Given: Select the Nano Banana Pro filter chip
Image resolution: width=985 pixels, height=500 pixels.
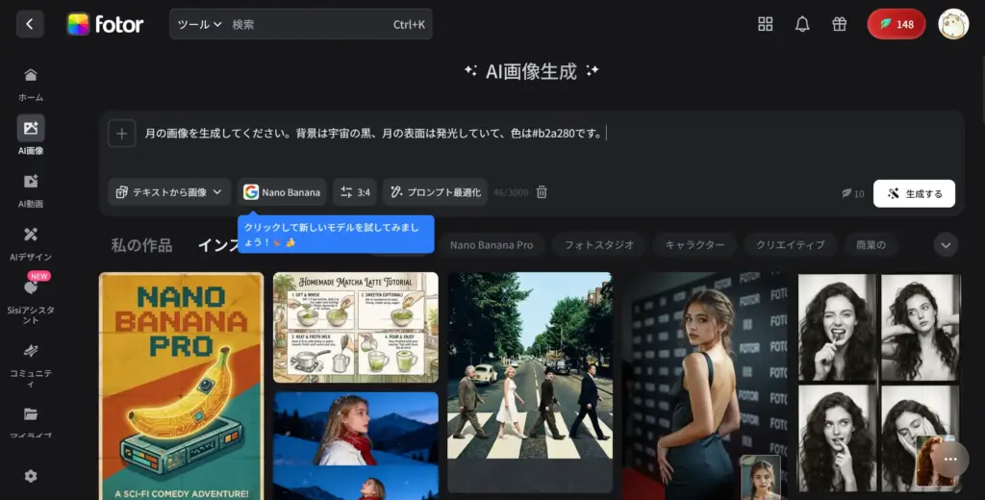Looking at the screenshot, I should pos(492,245).
